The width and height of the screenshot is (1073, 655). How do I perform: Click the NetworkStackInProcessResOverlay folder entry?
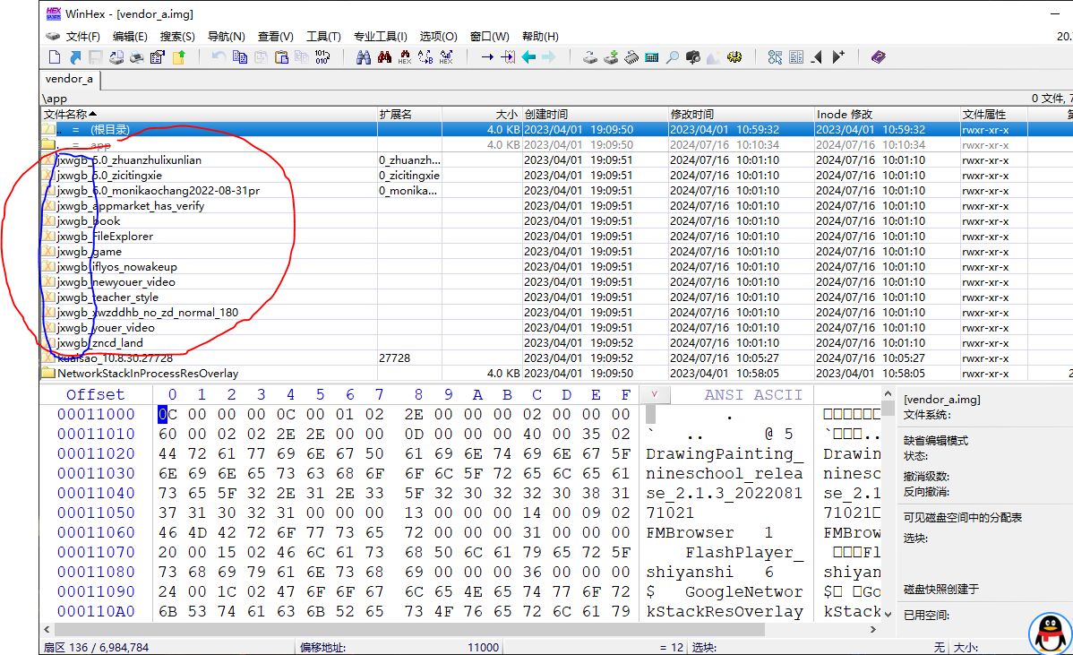click(147, 374)
